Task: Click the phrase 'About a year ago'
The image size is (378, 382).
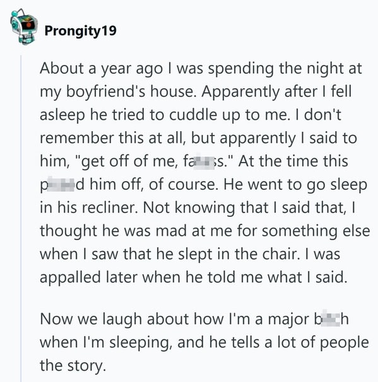Action: coord(101,69)
